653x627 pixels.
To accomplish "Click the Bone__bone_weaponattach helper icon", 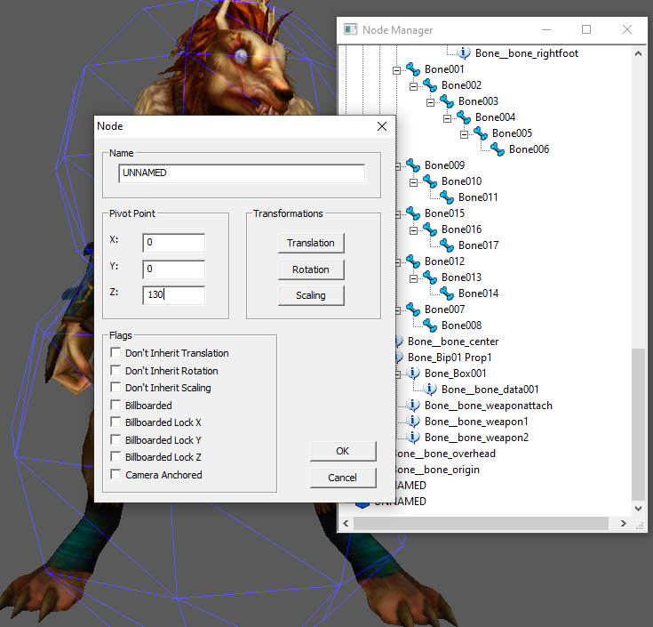I will tap(413, 406).
